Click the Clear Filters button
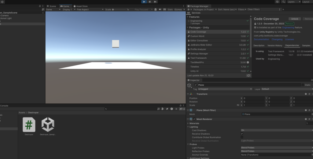313x159 pixels. [x=253, y=9]
